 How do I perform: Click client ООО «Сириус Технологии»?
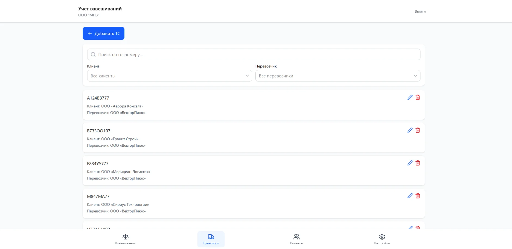(125, 204)
